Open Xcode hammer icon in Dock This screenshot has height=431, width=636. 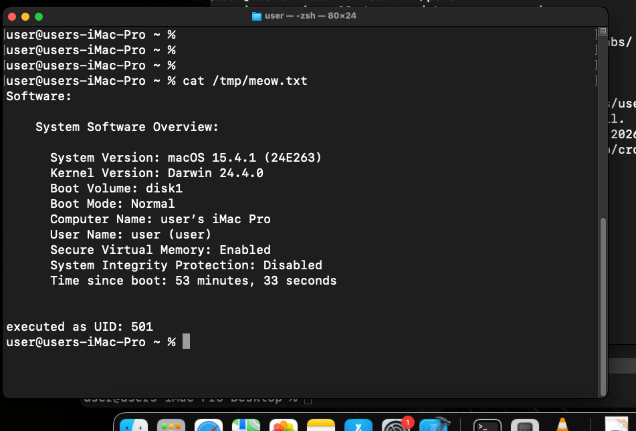(433, 426)
